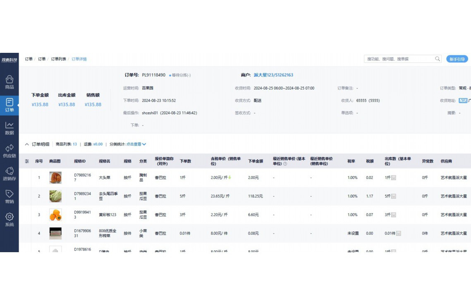This screenshot has height=305, width=471.
Task: Open the 营销 marketing module
Action: 9,196
